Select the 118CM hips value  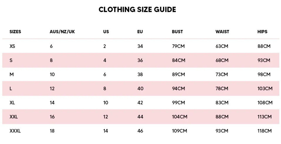265,131
